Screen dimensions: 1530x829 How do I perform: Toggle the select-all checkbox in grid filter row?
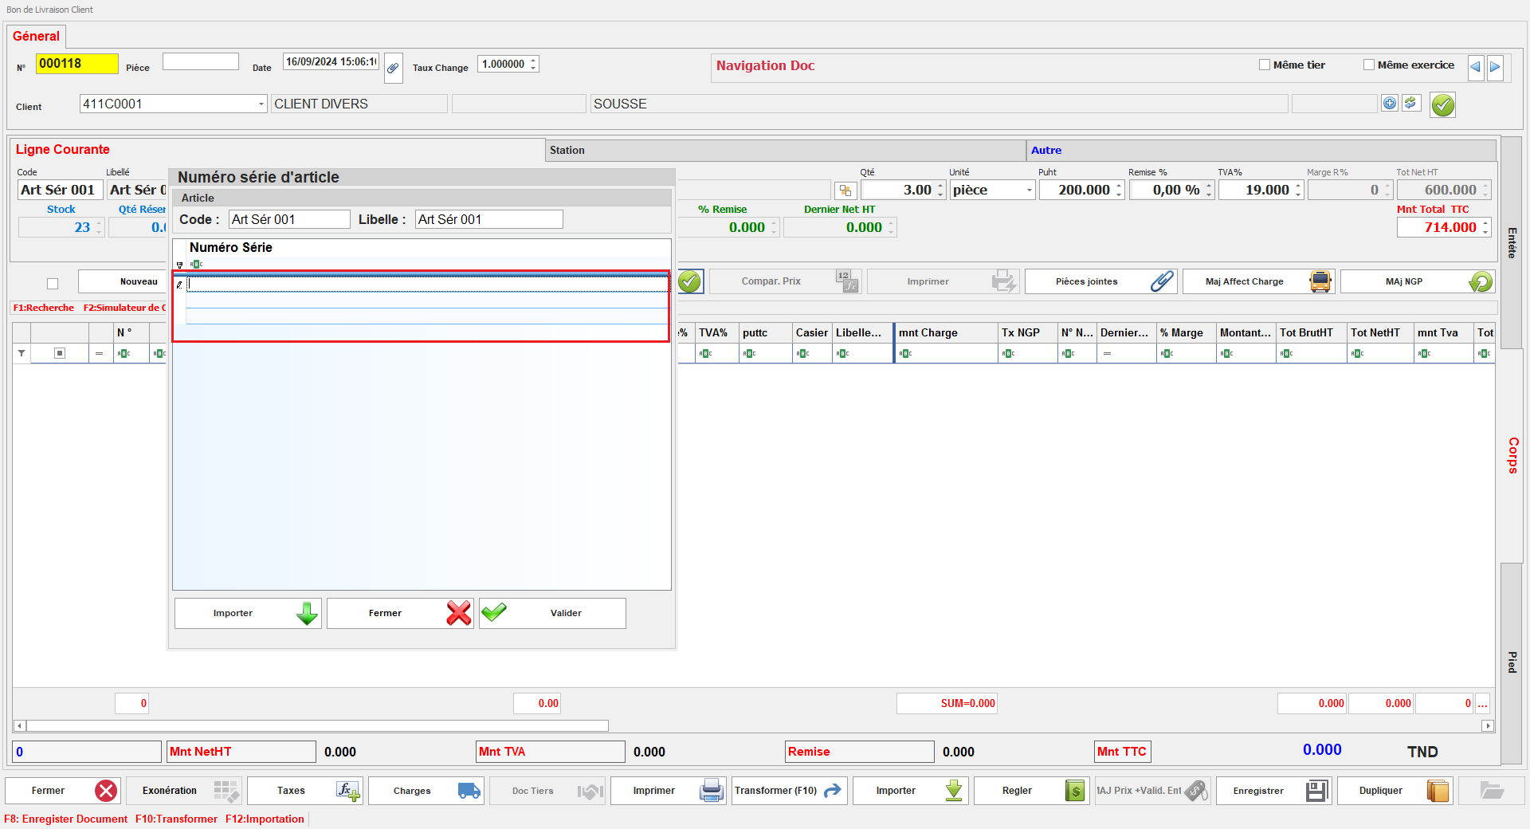(60, 353)
